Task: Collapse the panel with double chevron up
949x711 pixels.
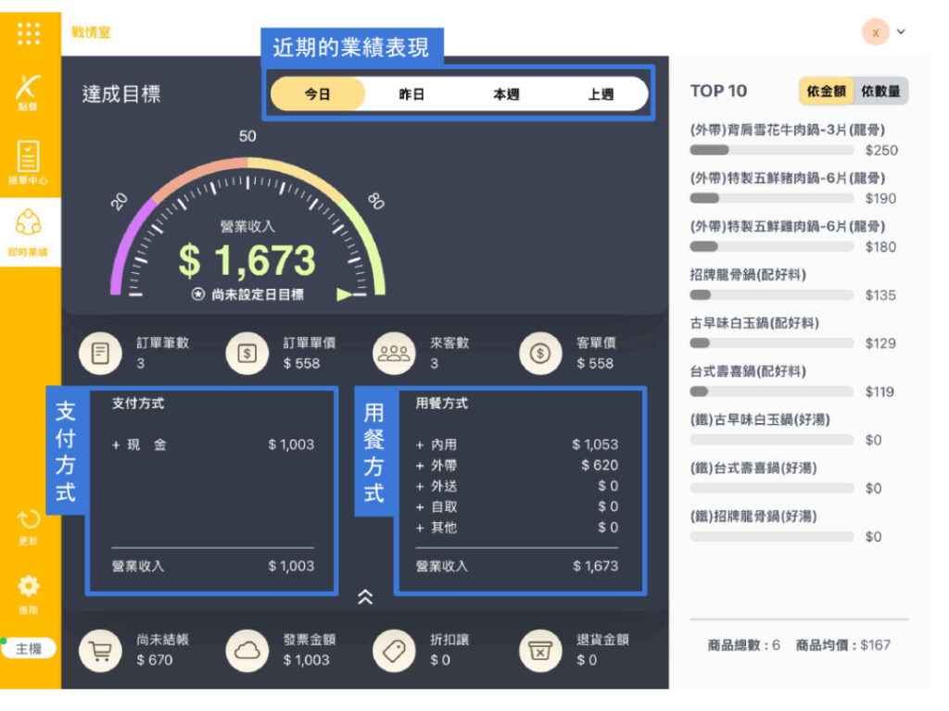Action: [x=365, y=598]
